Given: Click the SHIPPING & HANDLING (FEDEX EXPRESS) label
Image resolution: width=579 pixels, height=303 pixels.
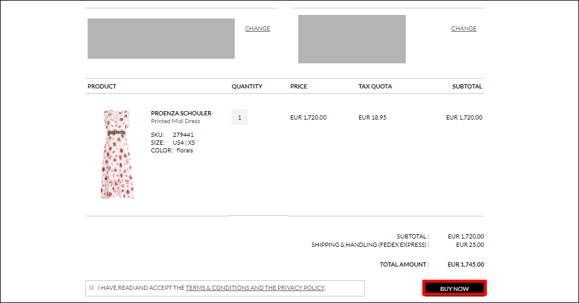Looking at the screenshot, I should click(x=370, y=244).
